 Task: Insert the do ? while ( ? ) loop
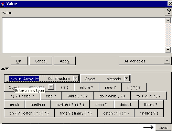(x=112, y=96)
